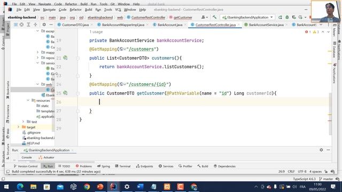Toggle fold marker on line 25
The height and width of the screenshot is (192, 342).
[77, 93]
